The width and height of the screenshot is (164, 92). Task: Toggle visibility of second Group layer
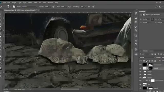[140, 75]
